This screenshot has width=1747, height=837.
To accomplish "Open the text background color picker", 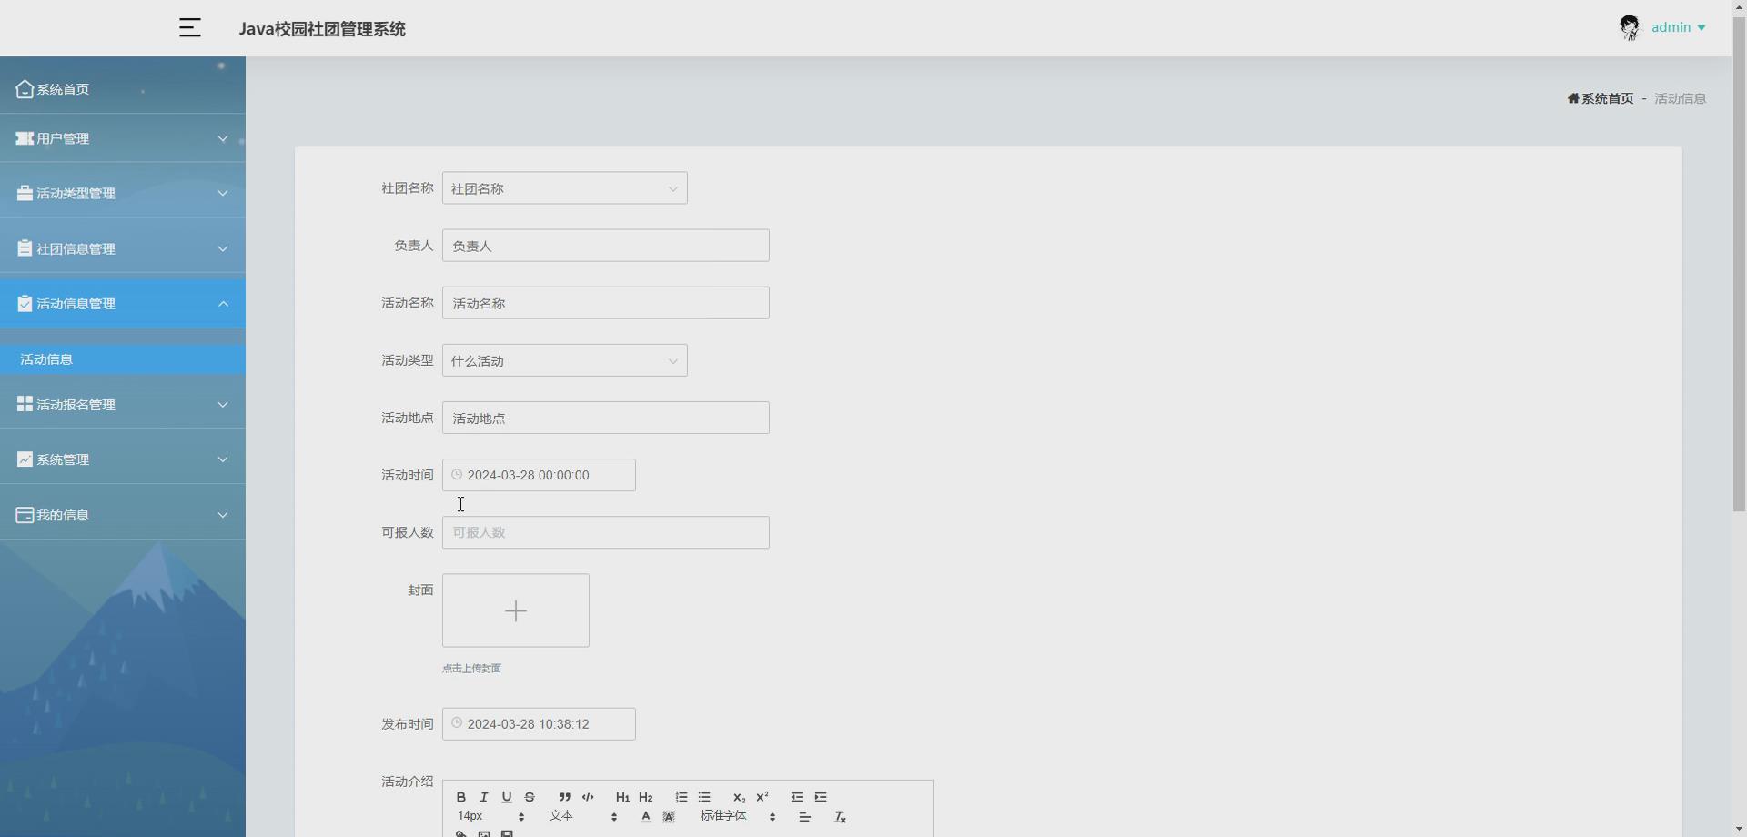I will tap(669, 817).
